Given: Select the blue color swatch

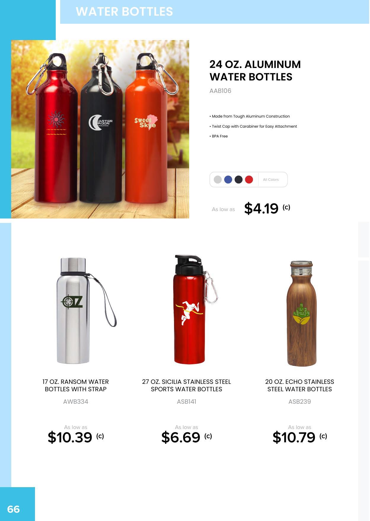Looking at the screenshot, I should pyautogui.click(x=228, y=180).
